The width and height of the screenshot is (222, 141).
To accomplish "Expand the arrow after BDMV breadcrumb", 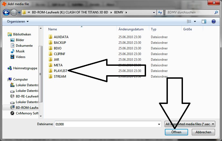I will pyautogui.click(x=126, y=12).
